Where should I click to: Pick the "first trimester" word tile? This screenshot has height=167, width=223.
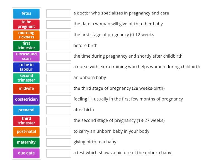click(26, 46)
